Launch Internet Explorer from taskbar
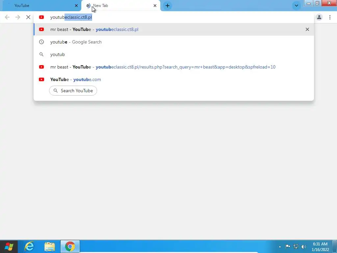The width and height of the screenshot is (337, 253). pyautogui.click(x=29, y=246)
